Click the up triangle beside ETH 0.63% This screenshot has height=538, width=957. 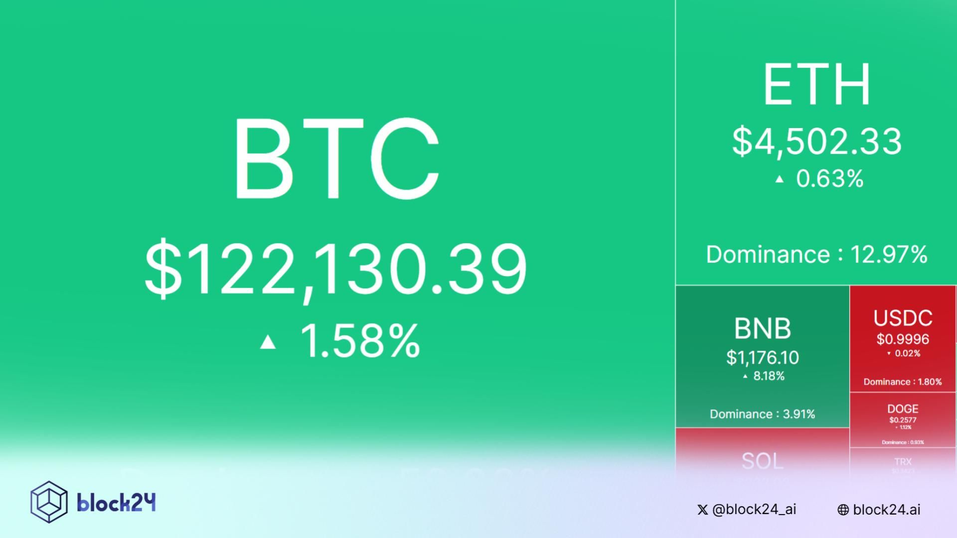780,179
